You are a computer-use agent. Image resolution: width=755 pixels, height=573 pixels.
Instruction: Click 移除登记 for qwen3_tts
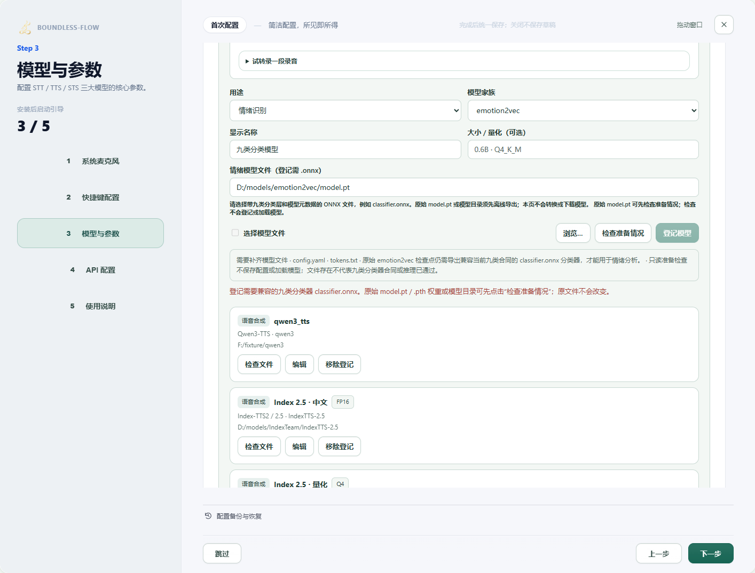pyautogui.click(x=340, y=364)
